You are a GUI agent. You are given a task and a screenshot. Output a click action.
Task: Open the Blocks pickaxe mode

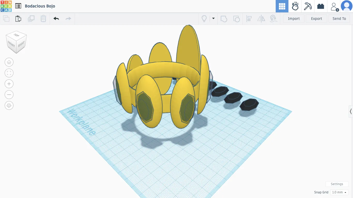(x=308, y=6)
